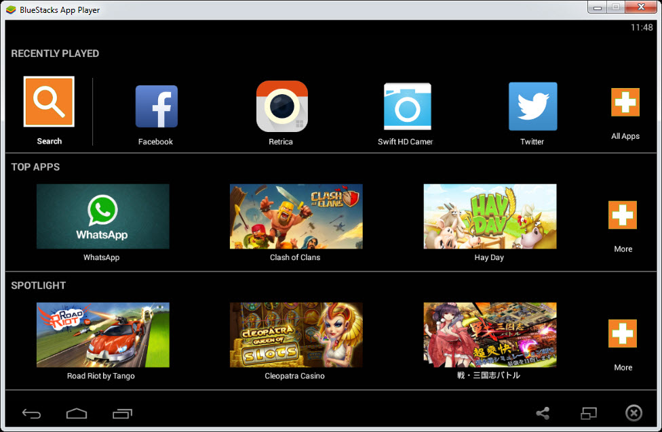Viewport: 662px width, 432px height.
Task: Click the Road Riot by Tango caption
Action: pos(101,376)
